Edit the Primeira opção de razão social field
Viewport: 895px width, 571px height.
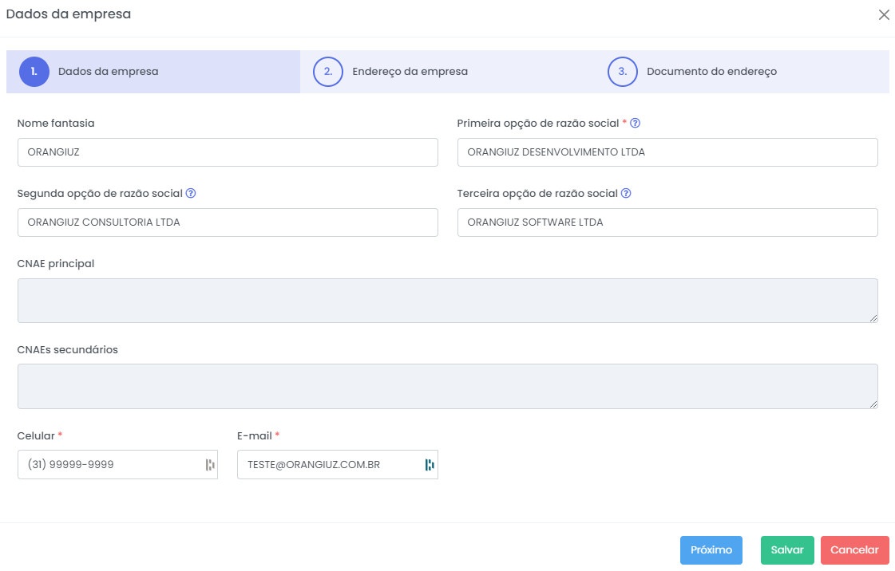pyautogui.click(x=667, y=152)
